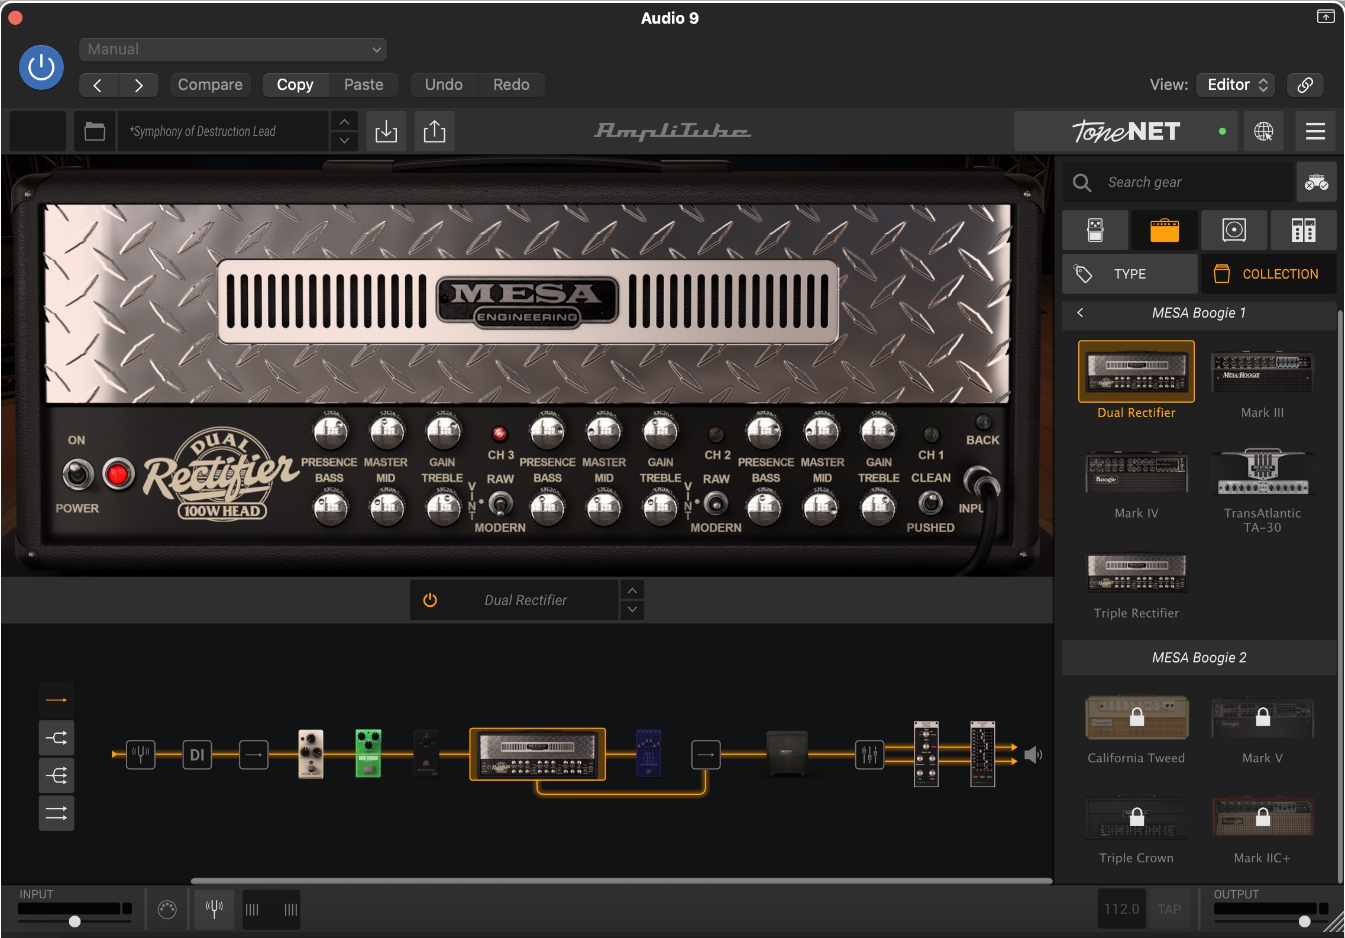
Task: Click the BACK panel view button
Action: (983, 422)
